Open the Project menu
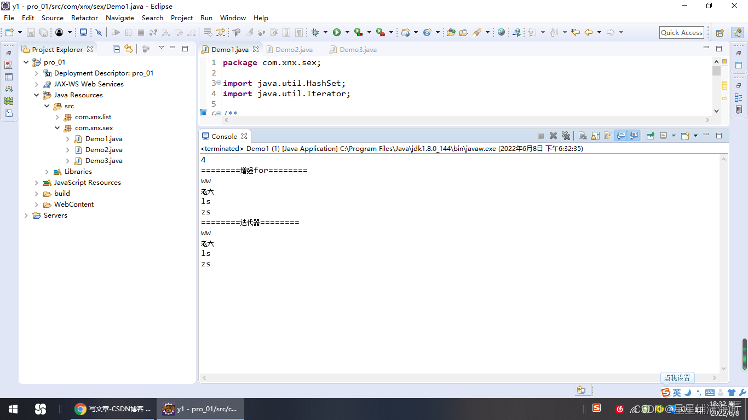 (x=182, y=17)
